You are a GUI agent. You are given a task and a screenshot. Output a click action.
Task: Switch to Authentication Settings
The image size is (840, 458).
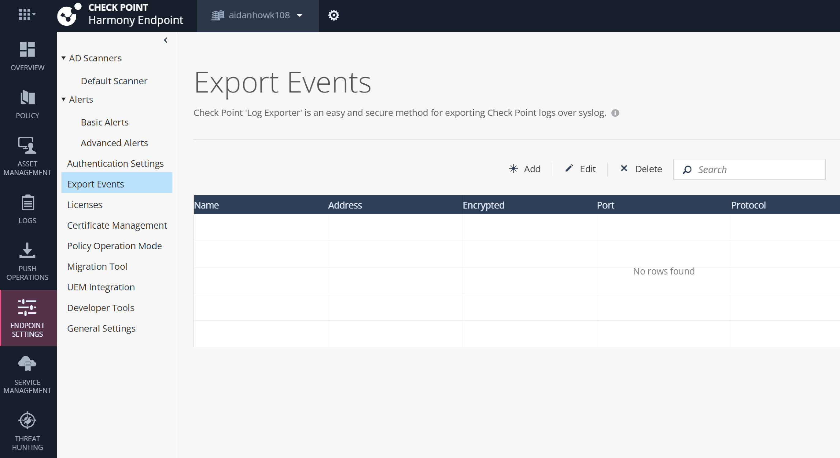pyautogui.click(x=116, y=163)
